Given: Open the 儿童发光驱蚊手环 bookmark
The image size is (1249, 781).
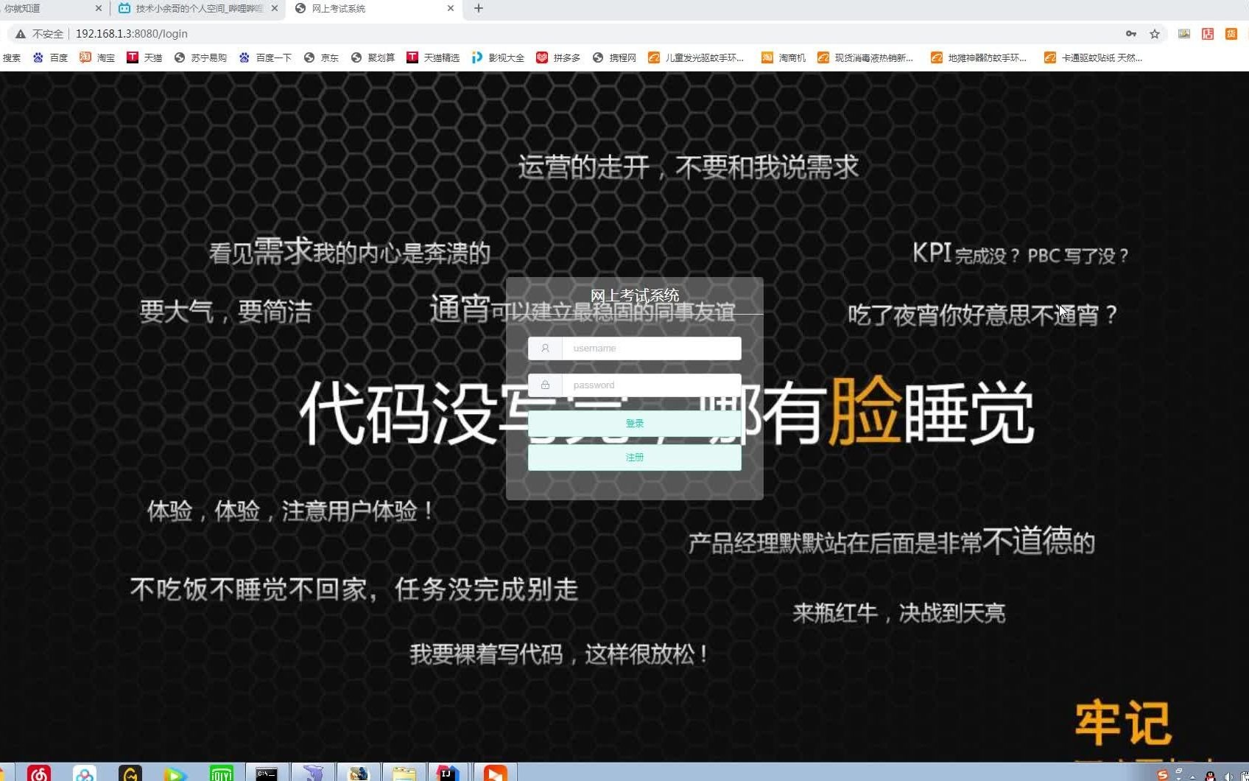Looking at the screenshot, I should pos(696,57).
